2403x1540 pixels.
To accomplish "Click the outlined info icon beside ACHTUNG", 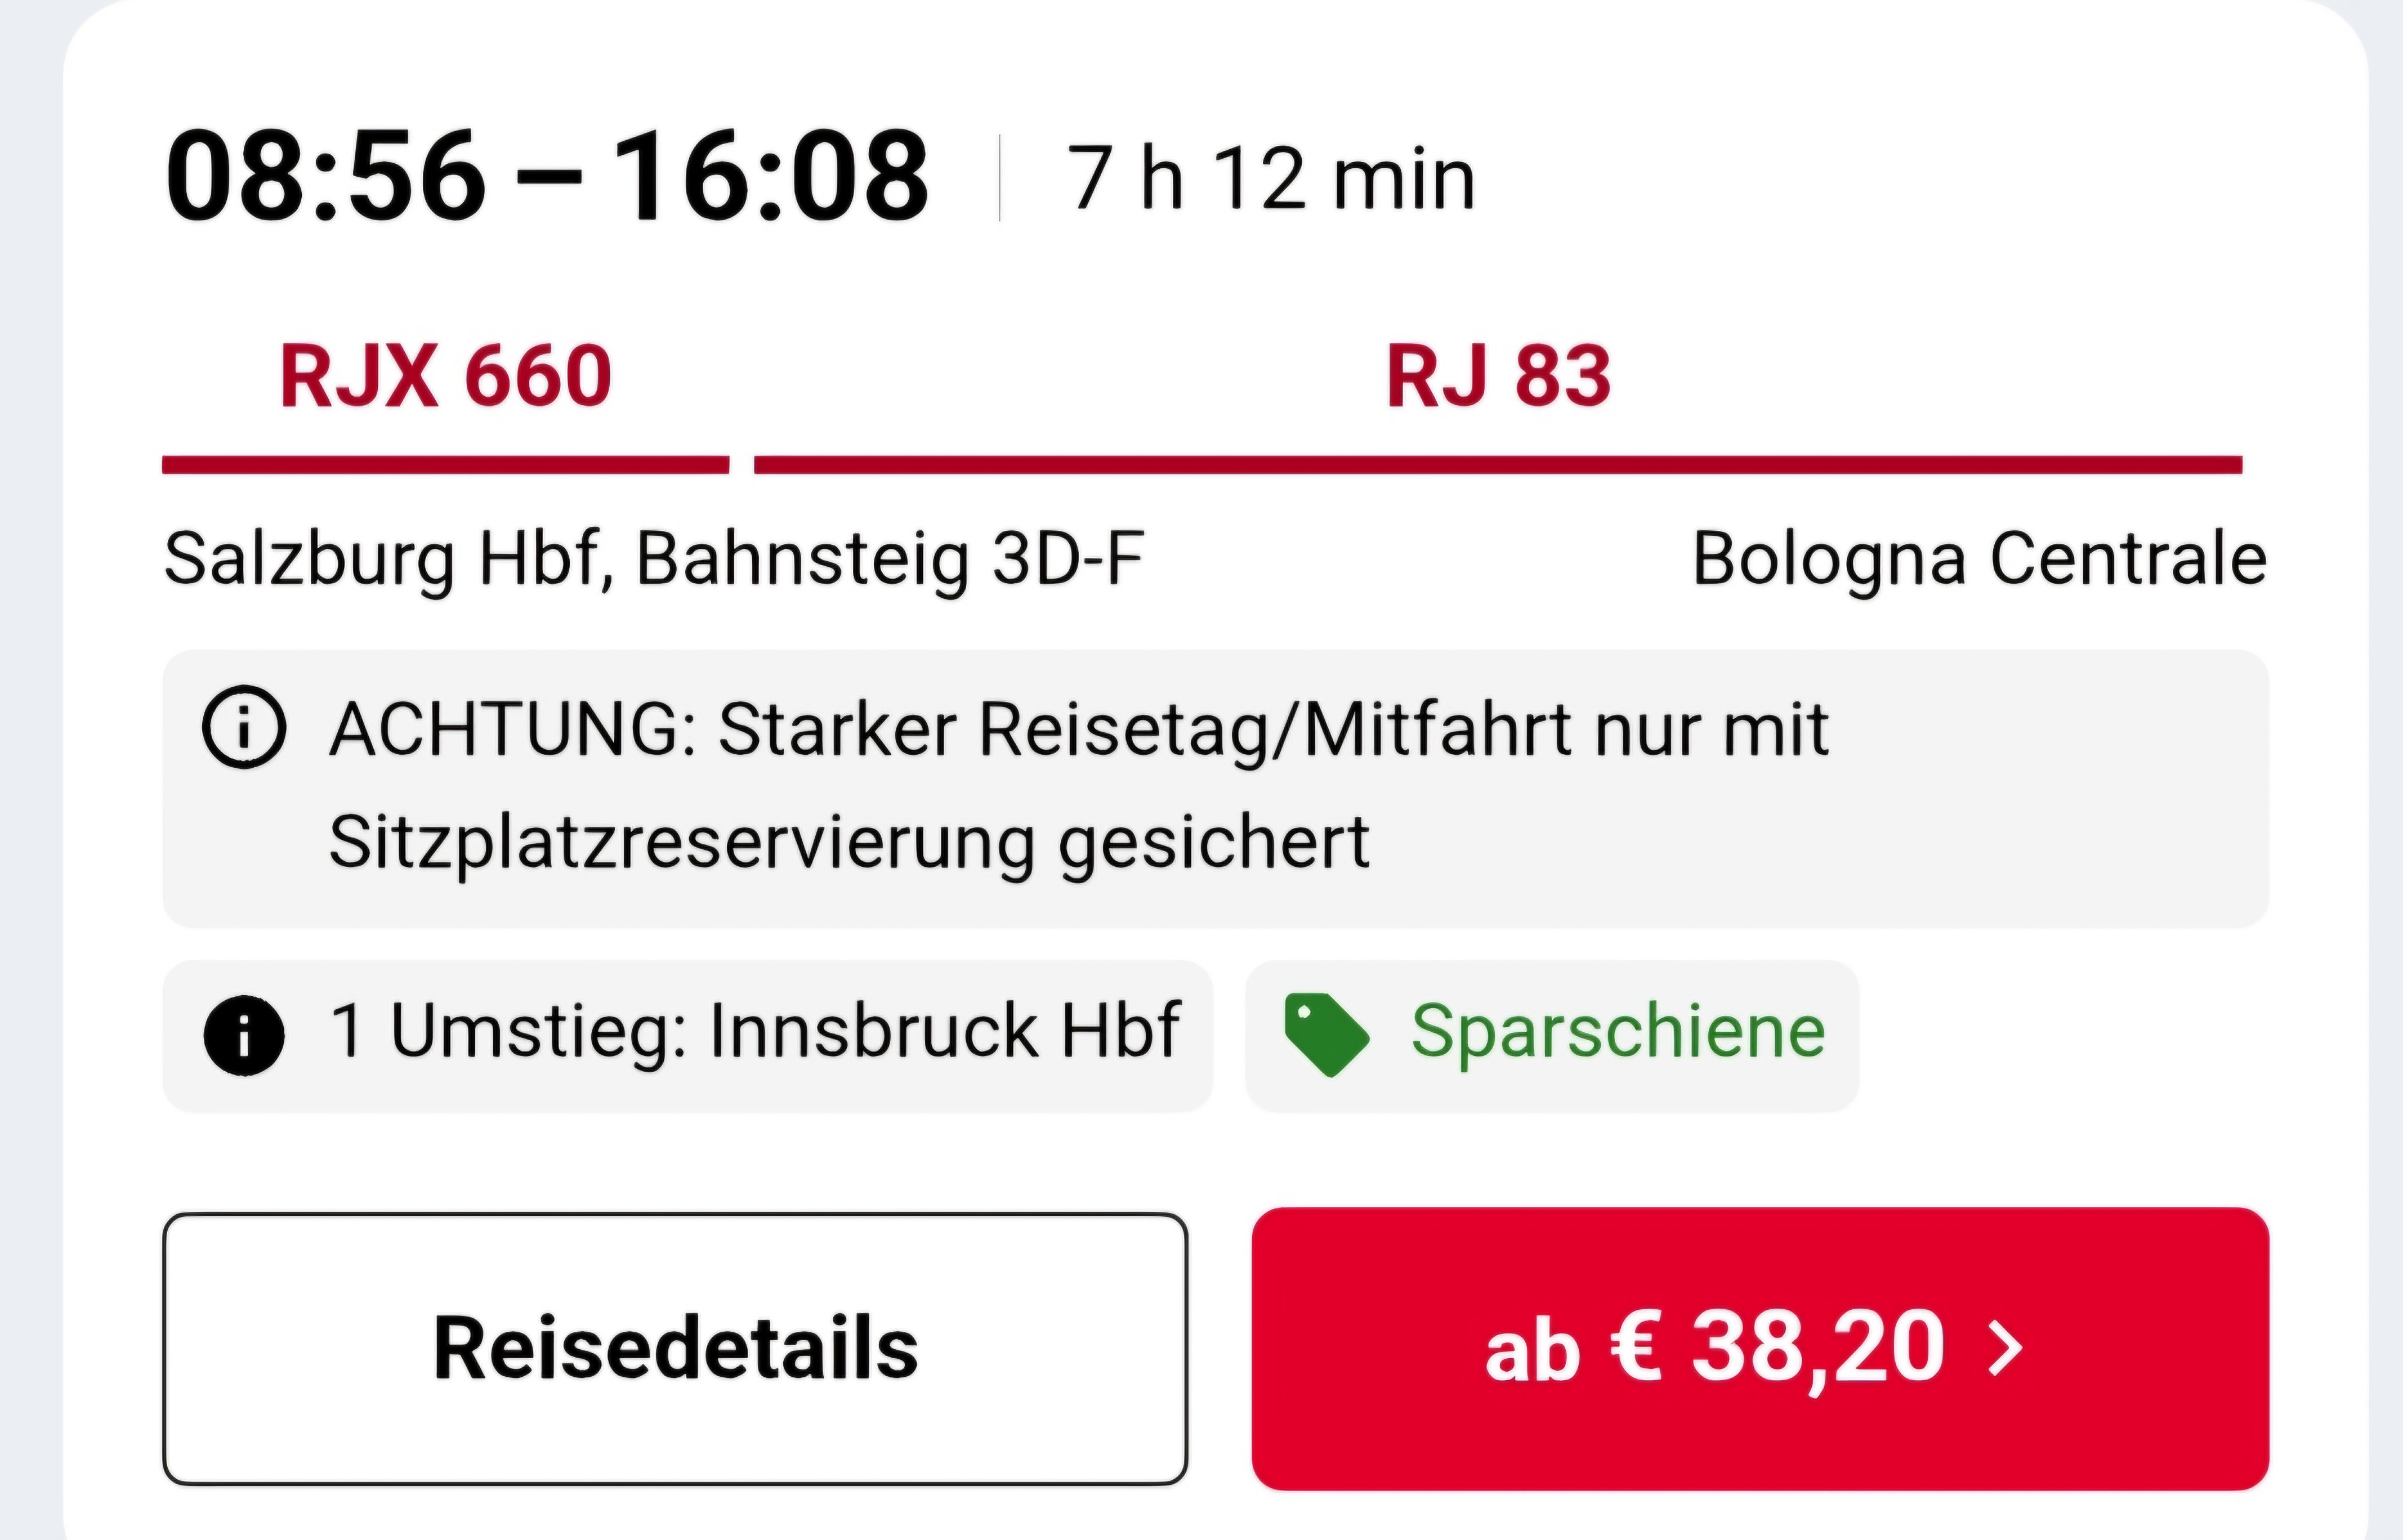I will click(x=244, y=727).
